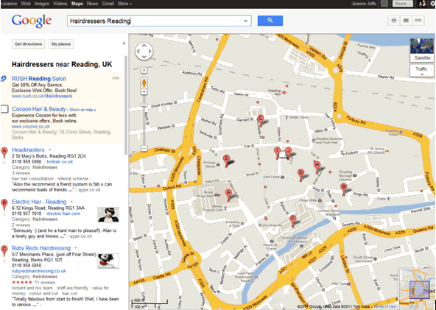436x310 pixels.
Task: Click the map pan navigation control
Action: pyautogui.click(x=144, y=51)
